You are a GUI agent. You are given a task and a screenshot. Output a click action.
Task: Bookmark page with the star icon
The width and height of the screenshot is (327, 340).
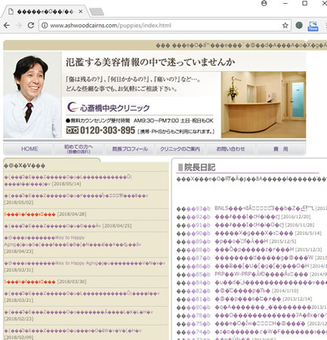285,25
